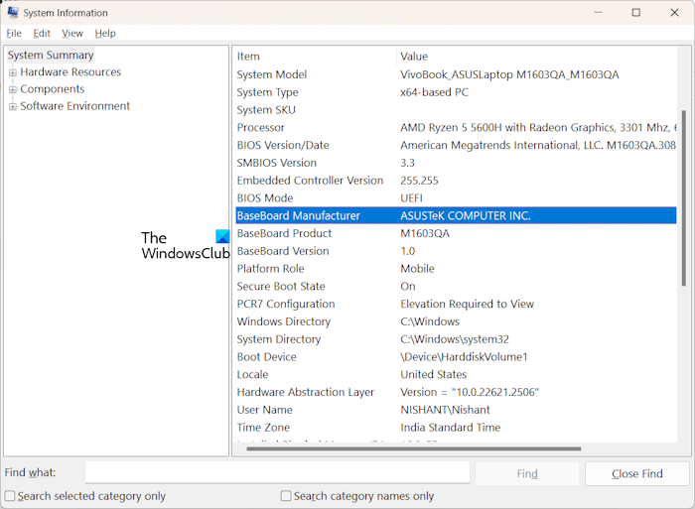Image resolution: width=695 pixels, height=509 pixels.
Task: Click the value India Standard Time
Action: [x=451, y=428]
